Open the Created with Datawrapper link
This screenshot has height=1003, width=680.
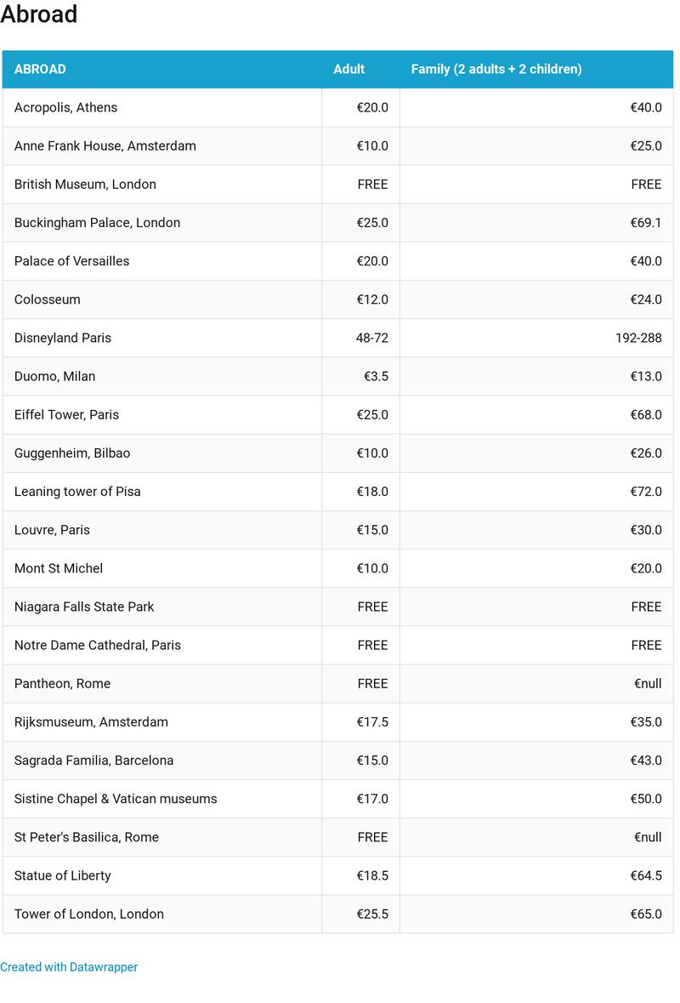pyautogui.click(x=69, y=966)
